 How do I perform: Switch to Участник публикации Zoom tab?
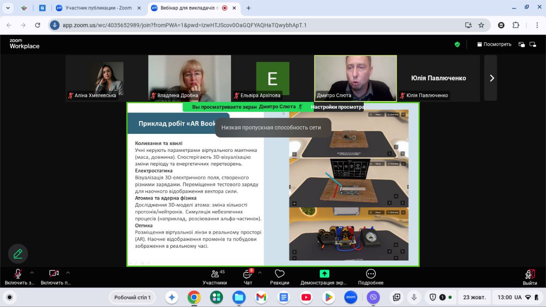(x=98, y=8)
